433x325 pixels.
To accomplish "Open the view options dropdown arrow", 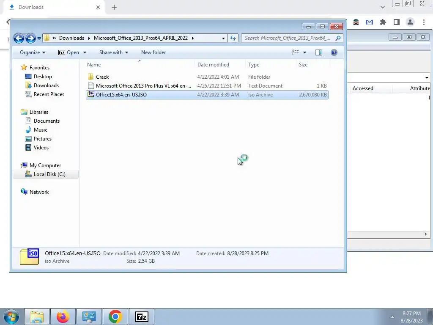I will point(304,52).
